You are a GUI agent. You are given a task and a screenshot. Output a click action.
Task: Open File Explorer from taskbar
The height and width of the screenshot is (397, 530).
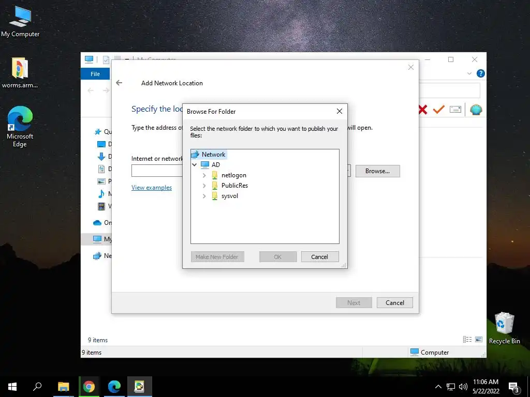point(63,387)
